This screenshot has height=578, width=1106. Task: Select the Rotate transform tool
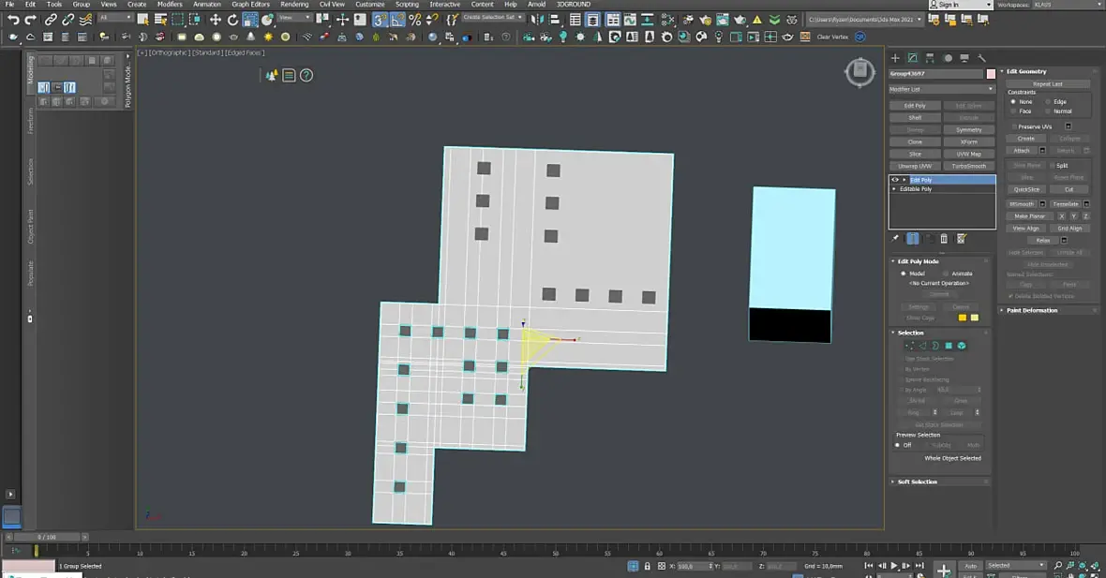(232, 20)
